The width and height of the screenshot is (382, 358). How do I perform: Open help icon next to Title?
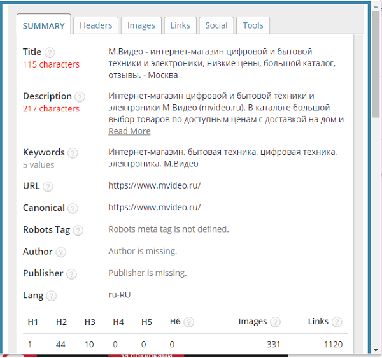[50, 52]
